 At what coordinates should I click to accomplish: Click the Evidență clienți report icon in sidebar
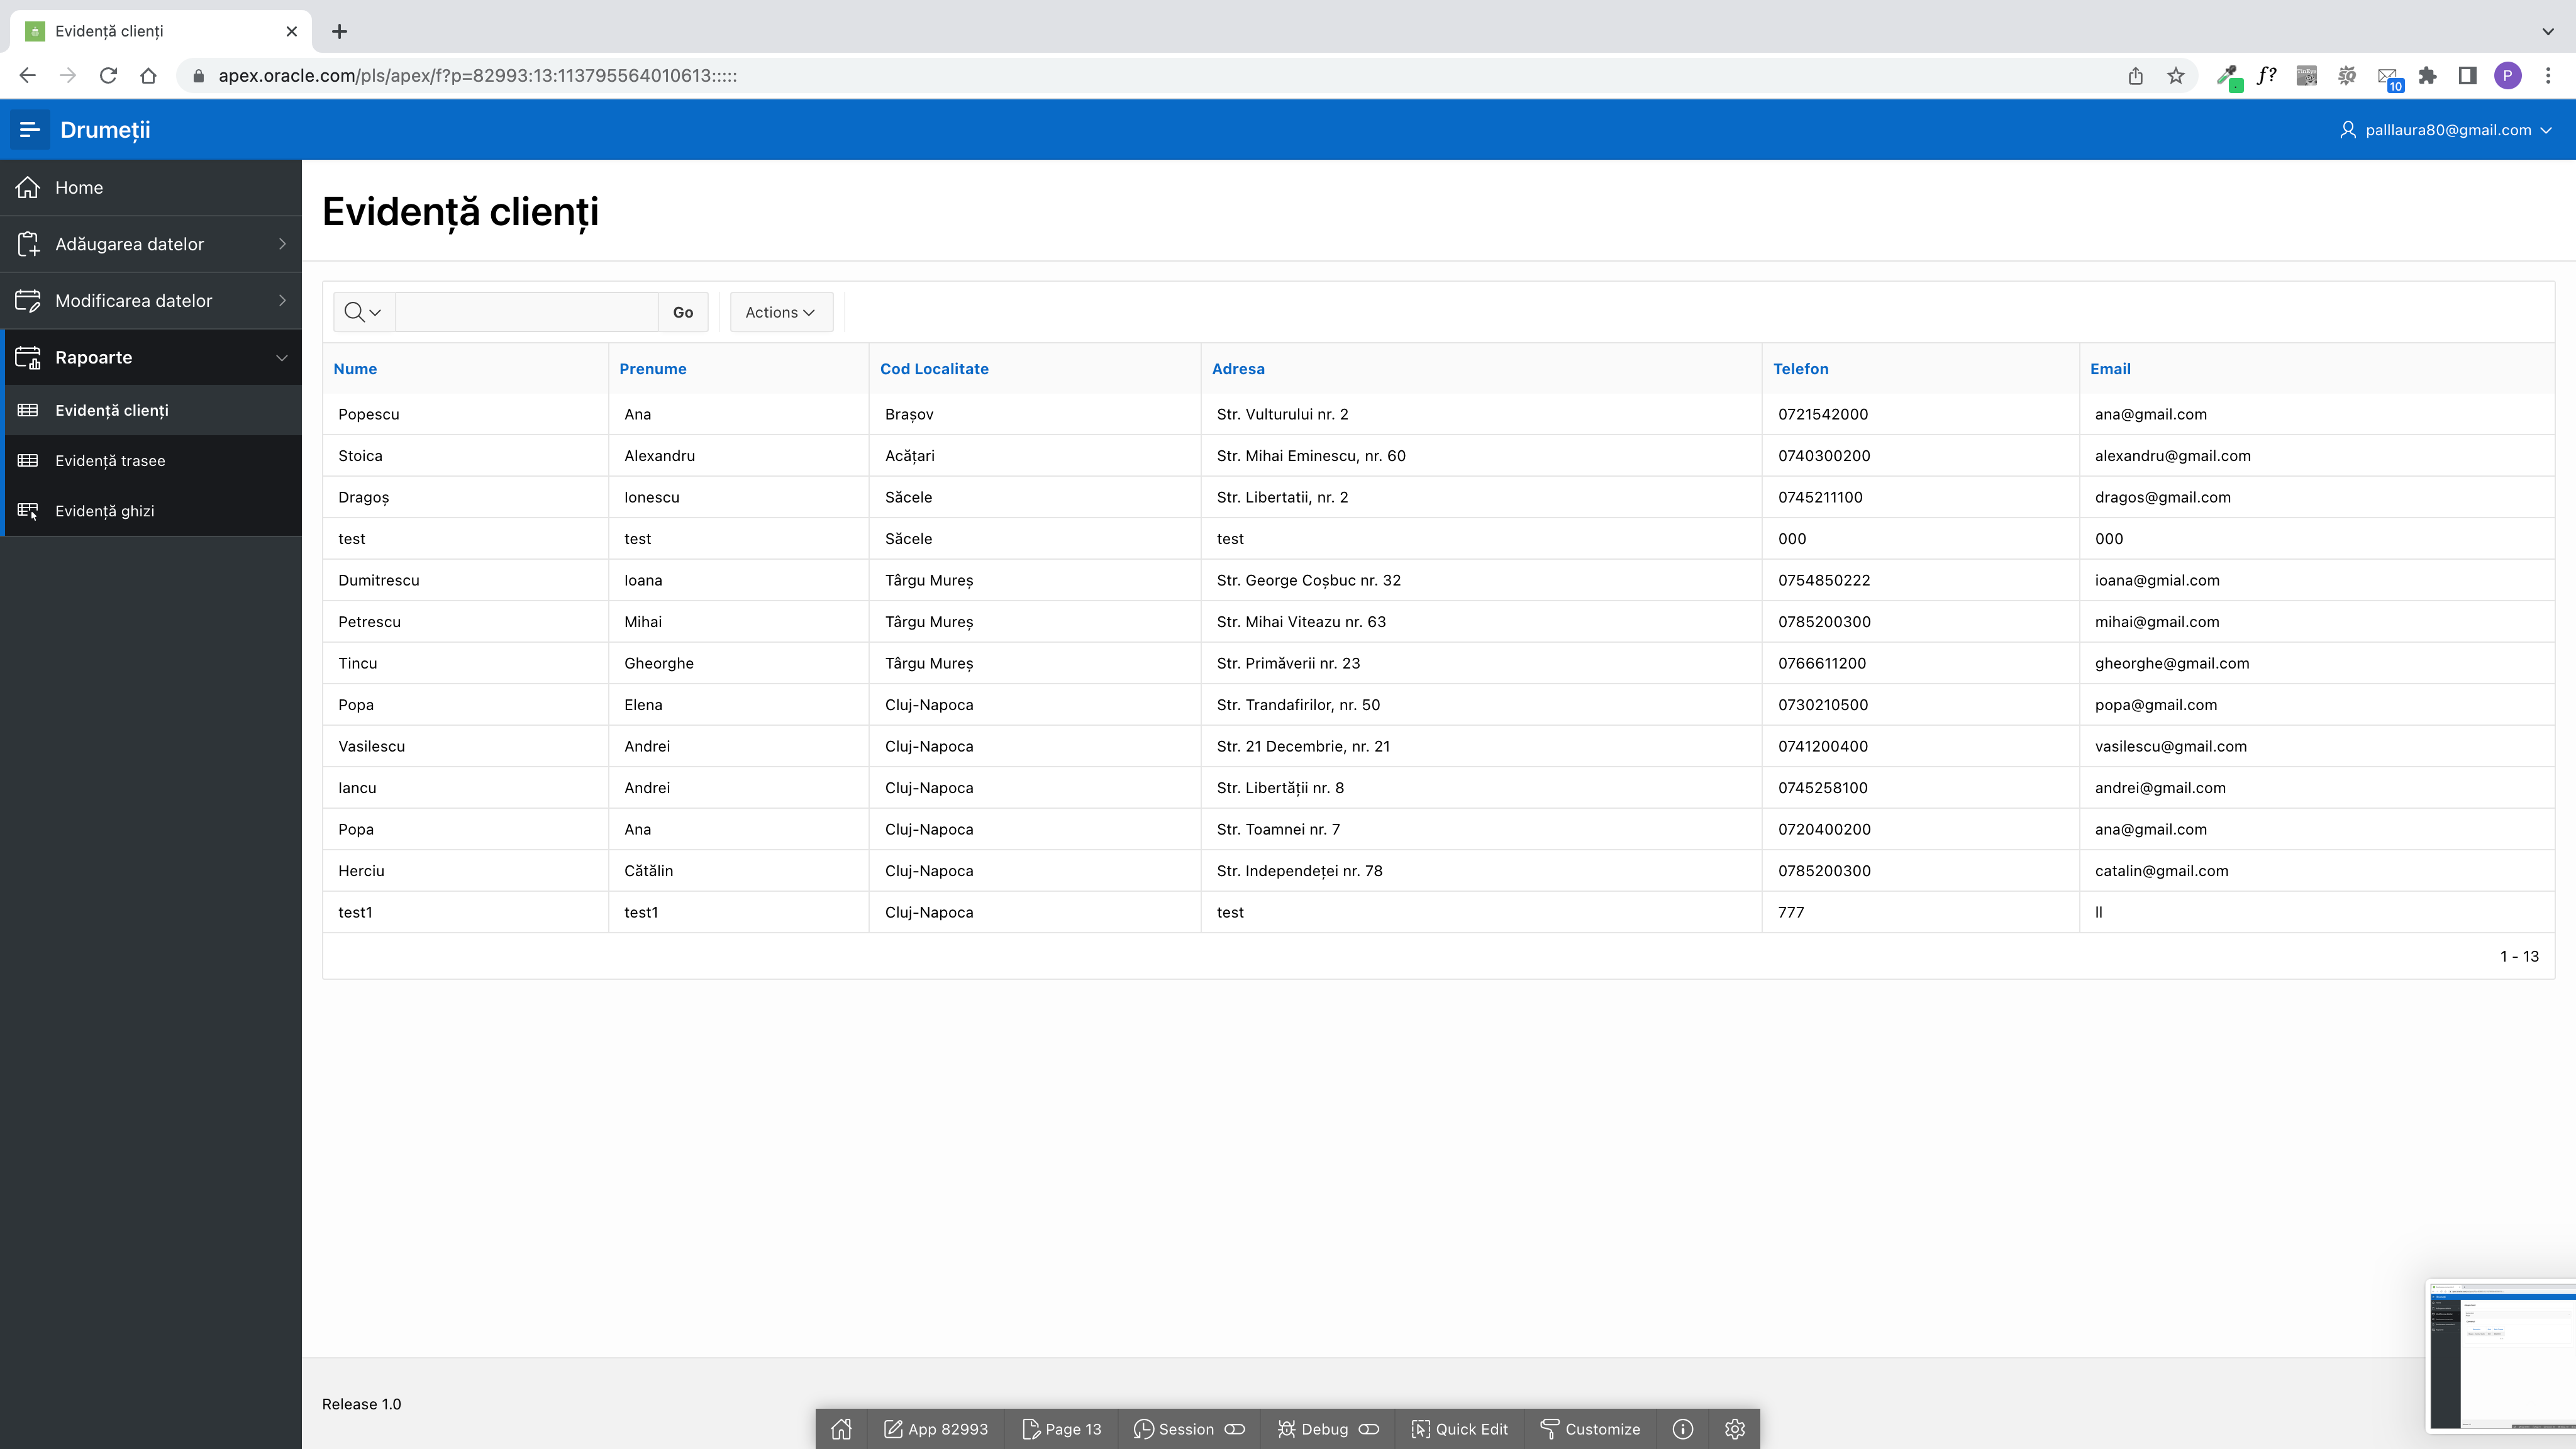(x=27, y=409)
